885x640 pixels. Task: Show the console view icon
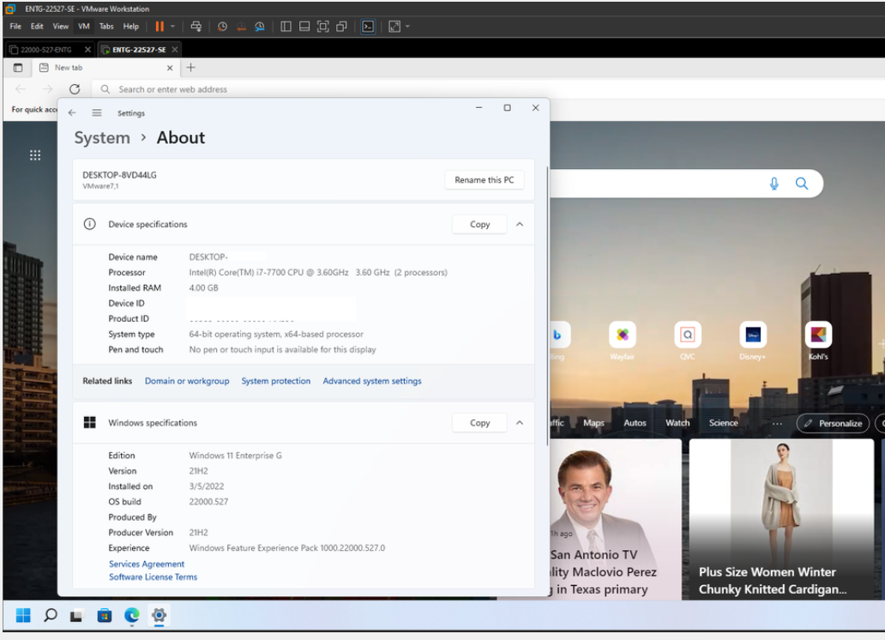pos(367,27)
